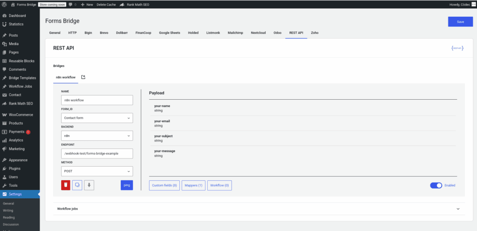The width and height of the screenshot is (477, 231).
Task: Click the REST API curly-braces icon
Action: click(x=457, y=48)
